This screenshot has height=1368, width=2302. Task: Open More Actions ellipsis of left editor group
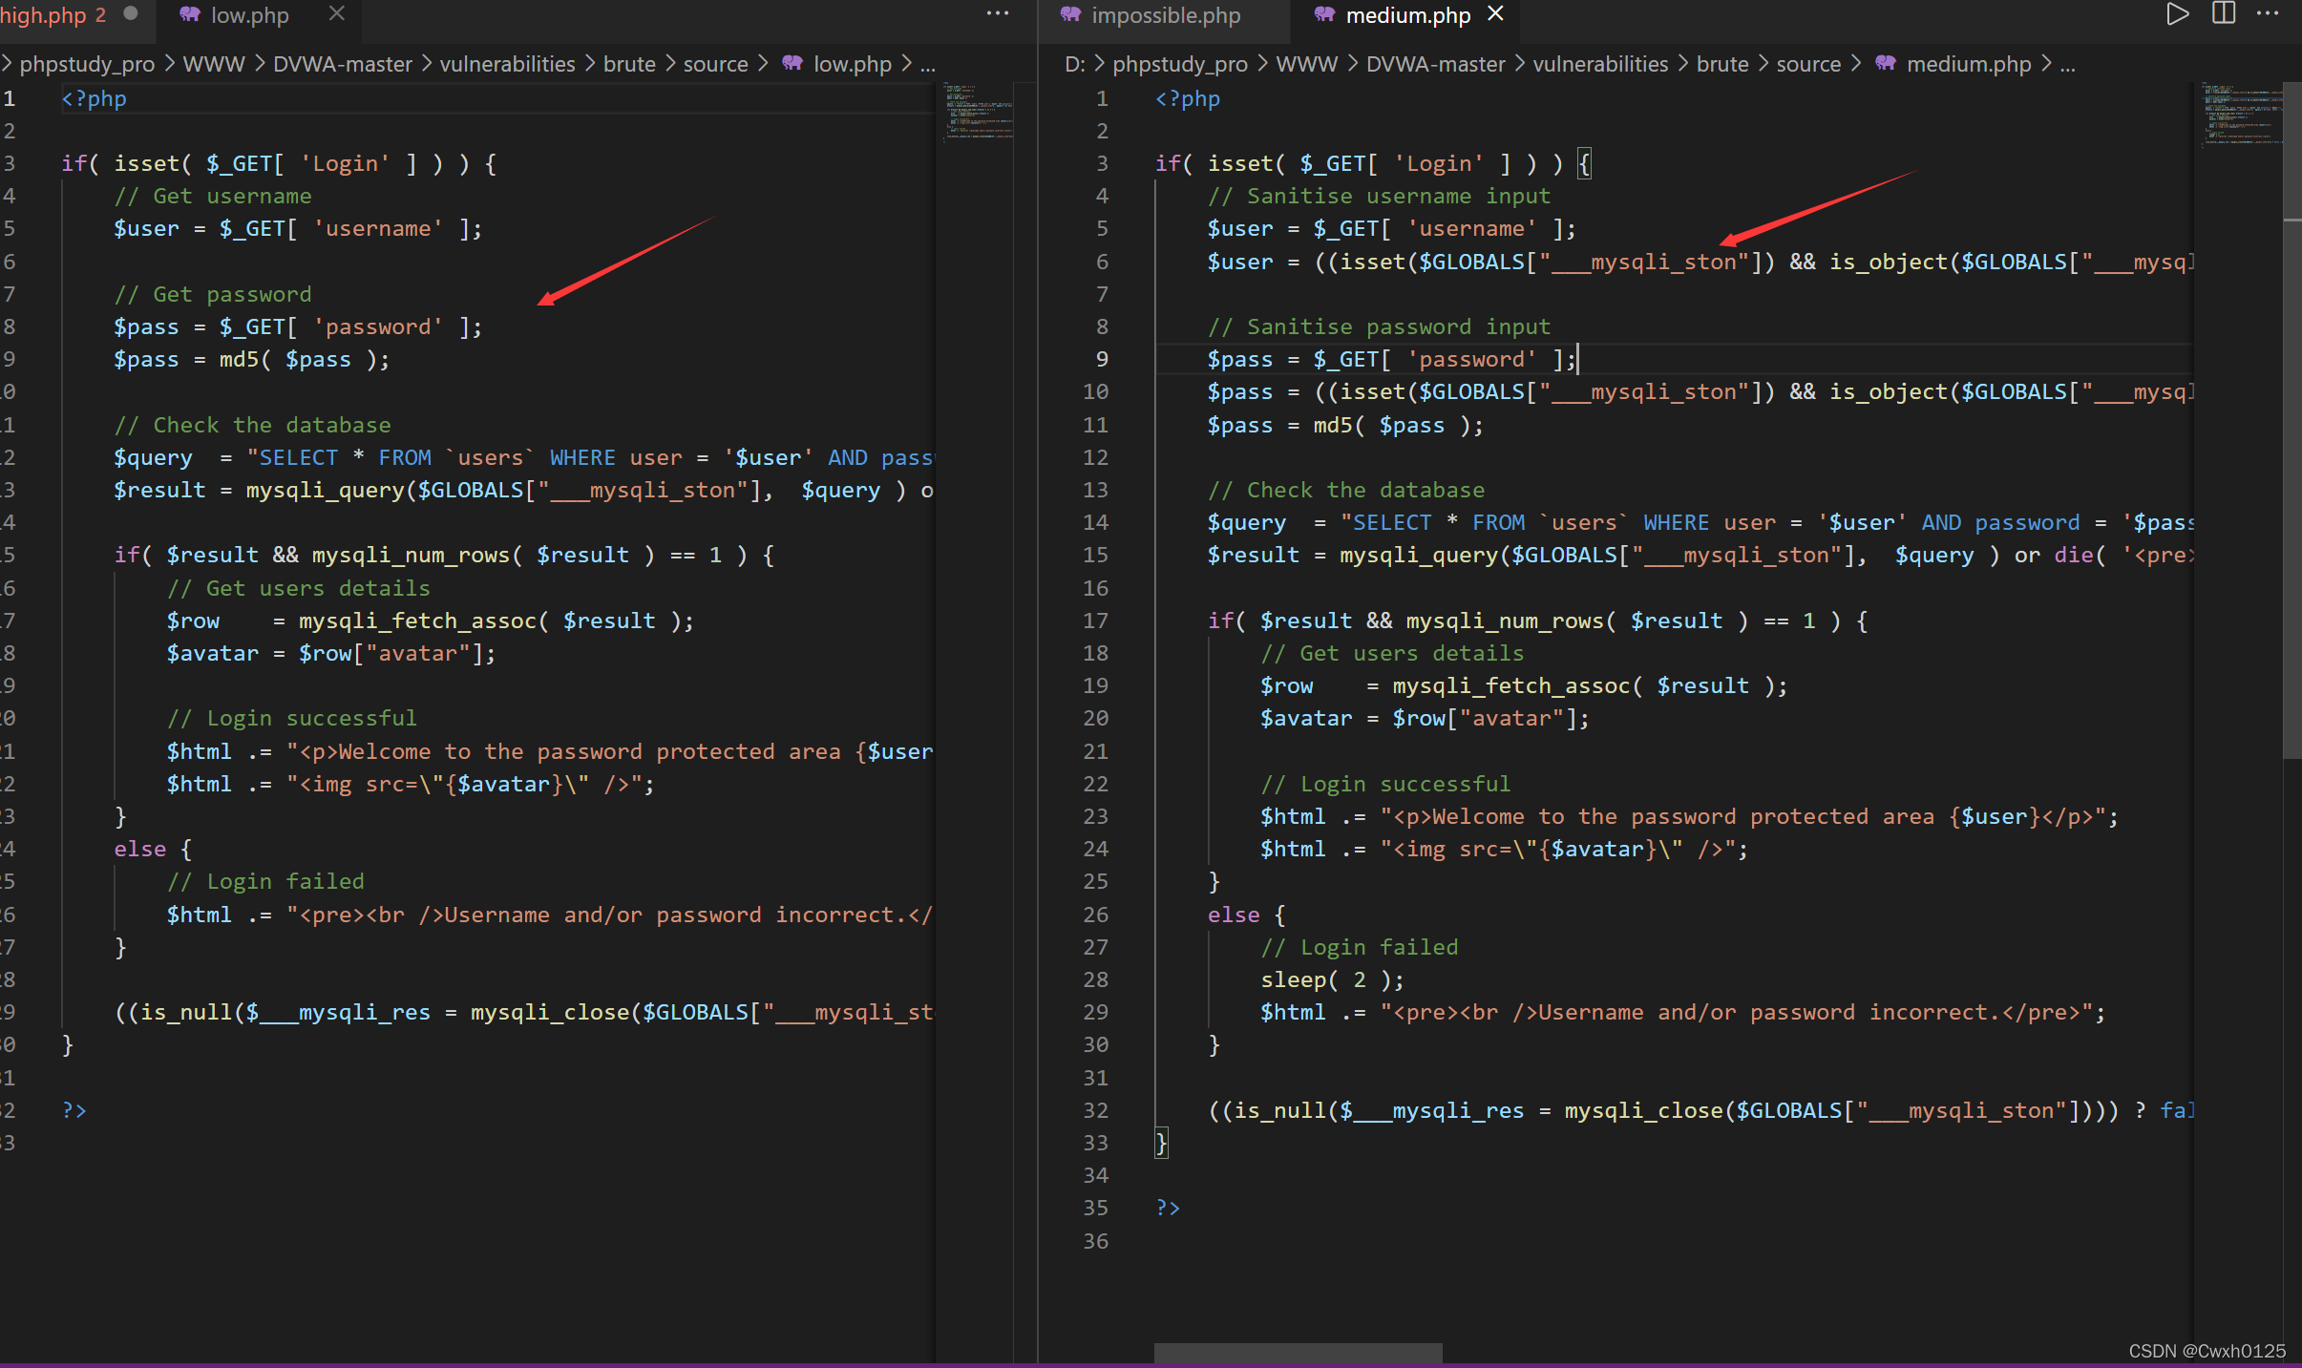[x=998, y=14]
